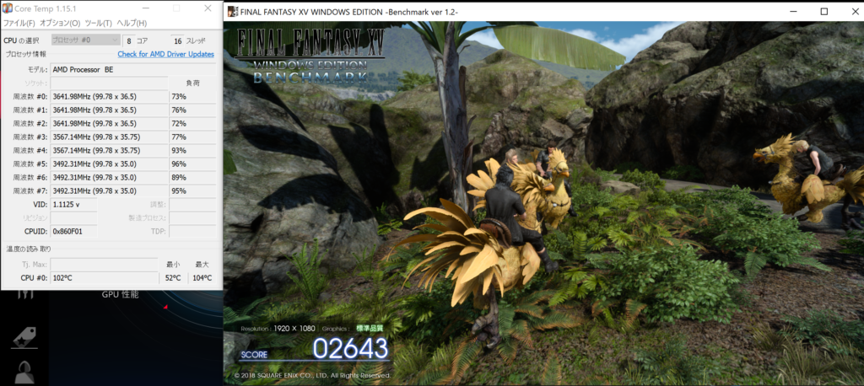Click the core count field showing 8

point(129,40)
